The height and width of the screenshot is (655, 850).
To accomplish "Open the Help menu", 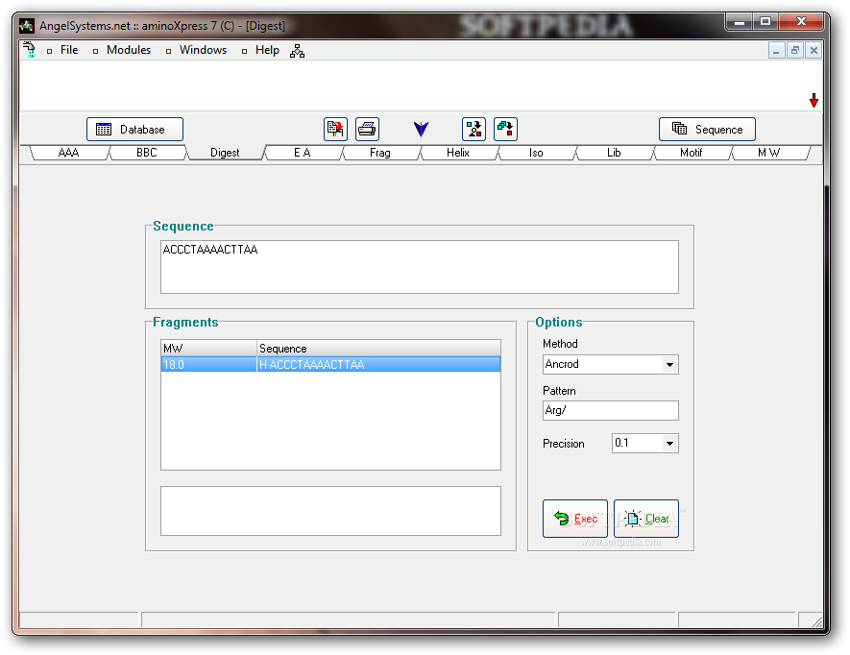I will tap(267, 50).
